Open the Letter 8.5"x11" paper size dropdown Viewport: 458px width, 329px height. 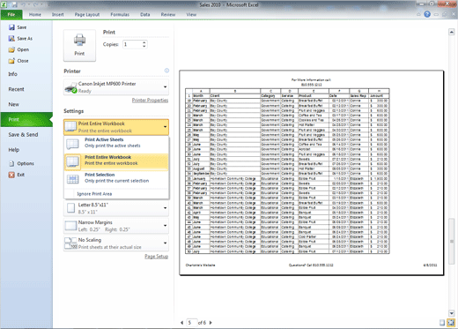click(x=116, y=208)
